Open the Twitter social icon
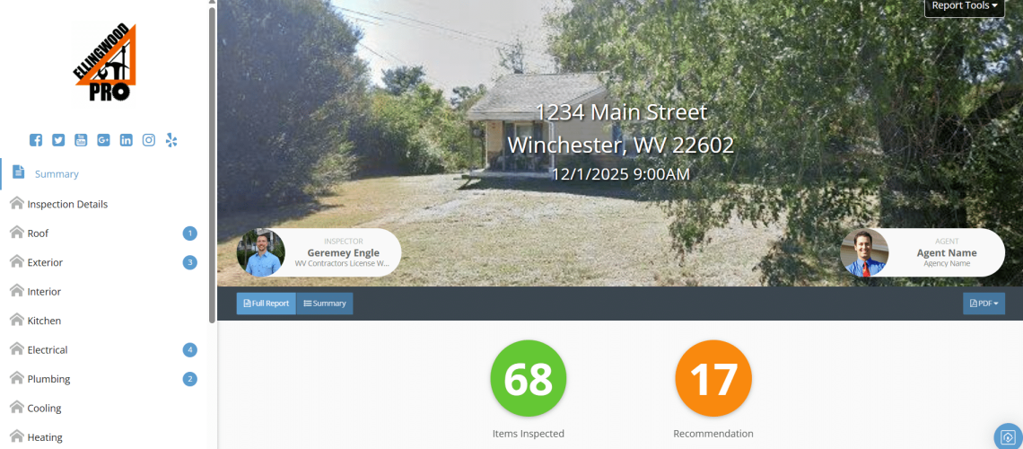The image size is (1023, 449). point(58,140)
